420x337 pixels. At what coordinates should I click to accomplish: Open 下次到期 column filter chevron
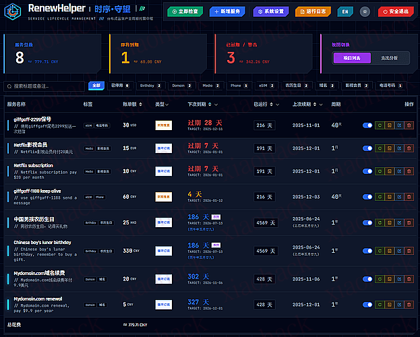(216, 104)
